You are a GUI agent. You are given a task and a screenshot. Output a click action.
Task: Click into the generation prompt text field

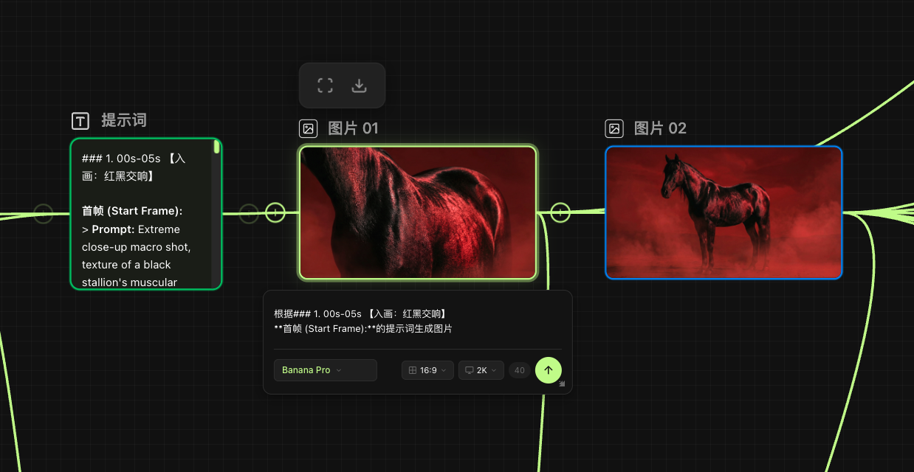pos(417,322)
